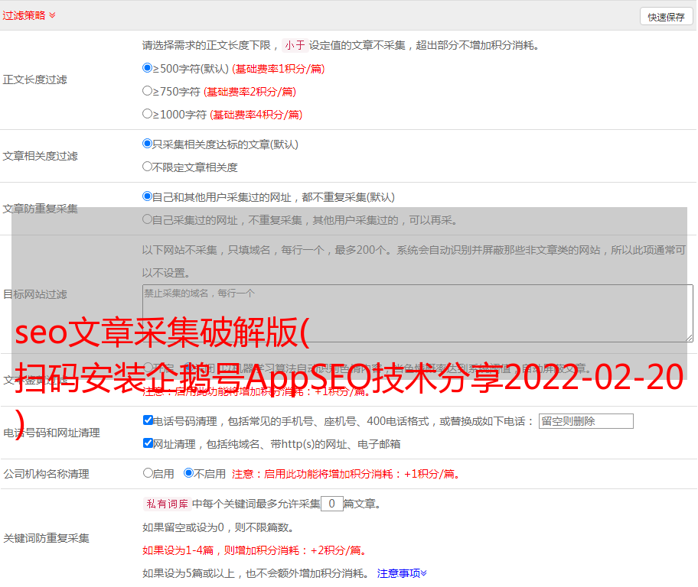
Task: Click the 公司机构名称清理 label
Action: (46, 474)
